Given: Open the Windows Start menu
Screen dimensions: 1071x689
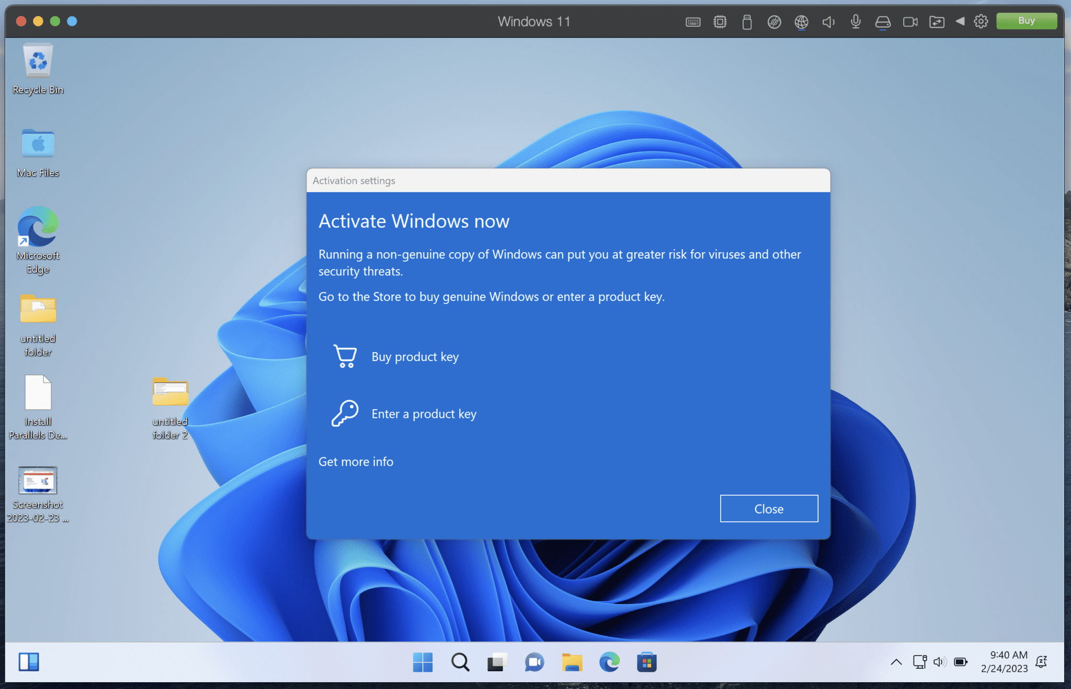Looking at the screenshot, I should 423,662.
